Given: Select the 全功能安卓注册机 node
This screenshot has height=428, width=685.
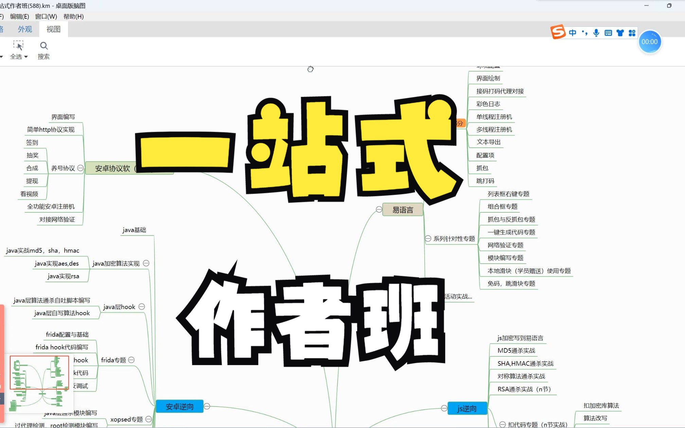Looking at the screenshot, I should pyautogui.click(x=51, y=207).
